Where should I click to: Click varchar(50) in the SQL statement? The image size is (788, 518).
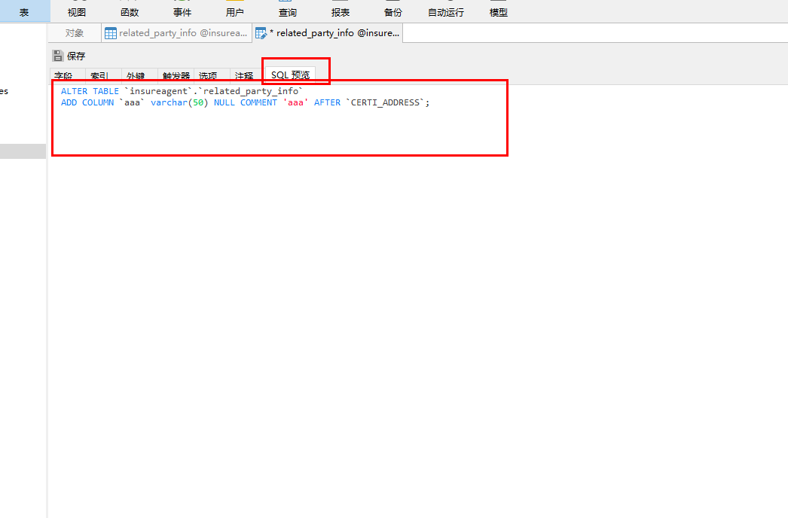click(x=179, y=102)
